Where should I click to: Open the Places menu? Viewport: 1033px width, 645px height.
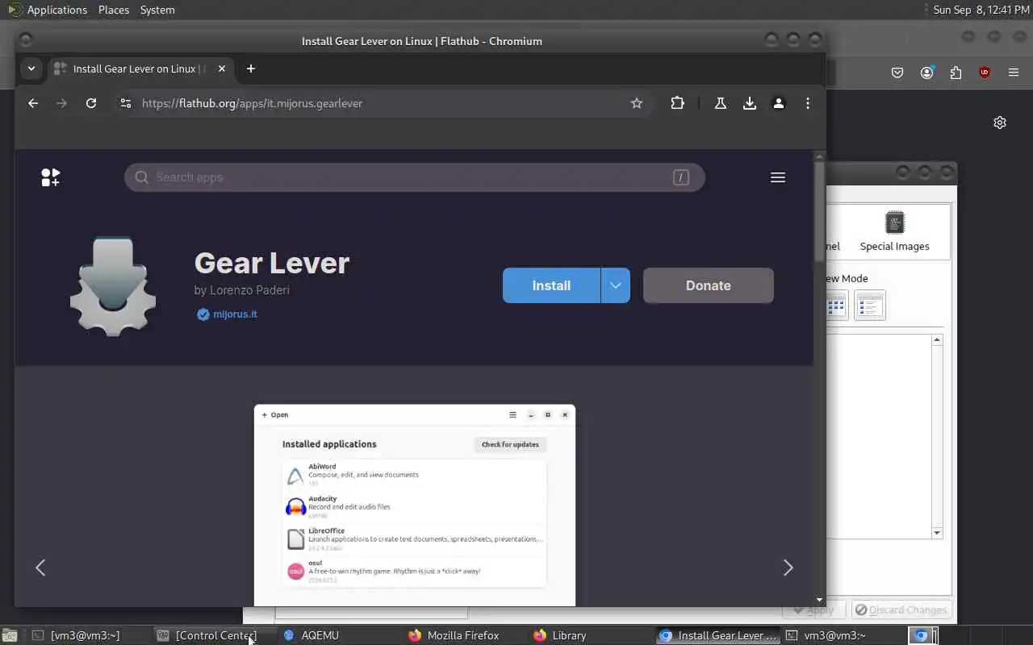pos(114,10)
